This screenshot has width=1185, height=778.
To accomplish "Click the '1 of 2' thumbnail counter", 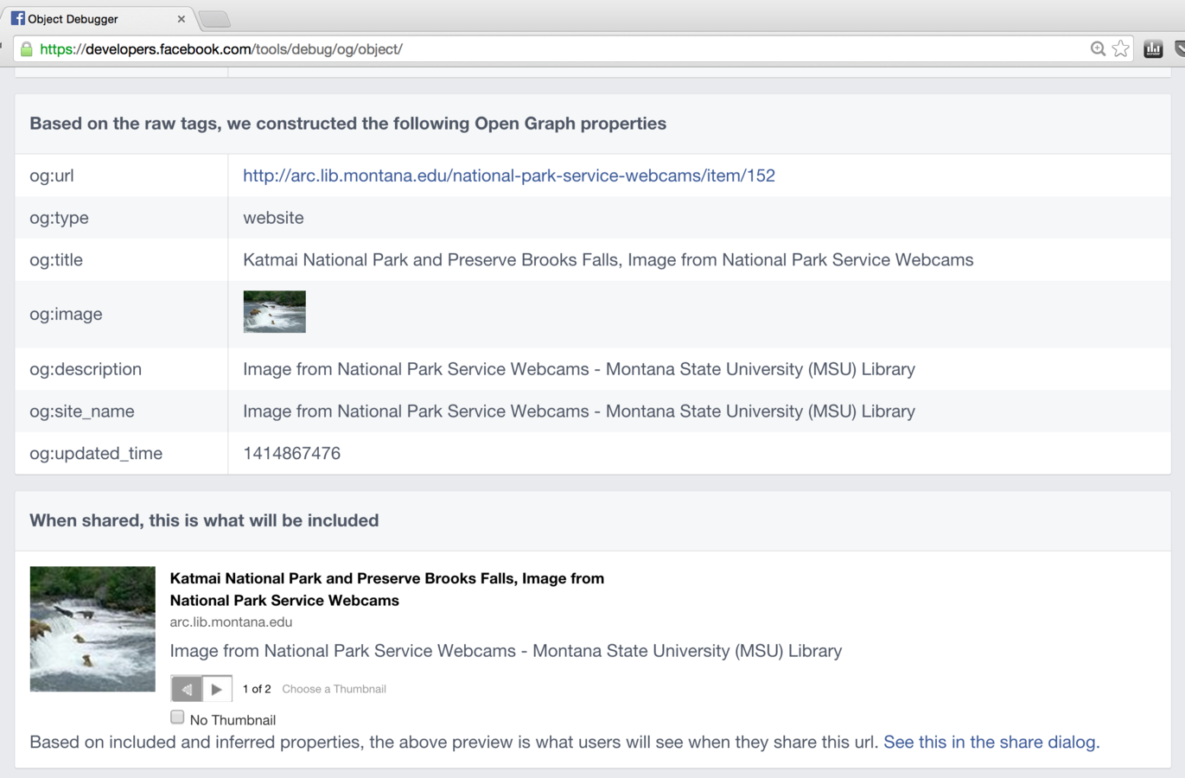I will (x=257, y=689).
